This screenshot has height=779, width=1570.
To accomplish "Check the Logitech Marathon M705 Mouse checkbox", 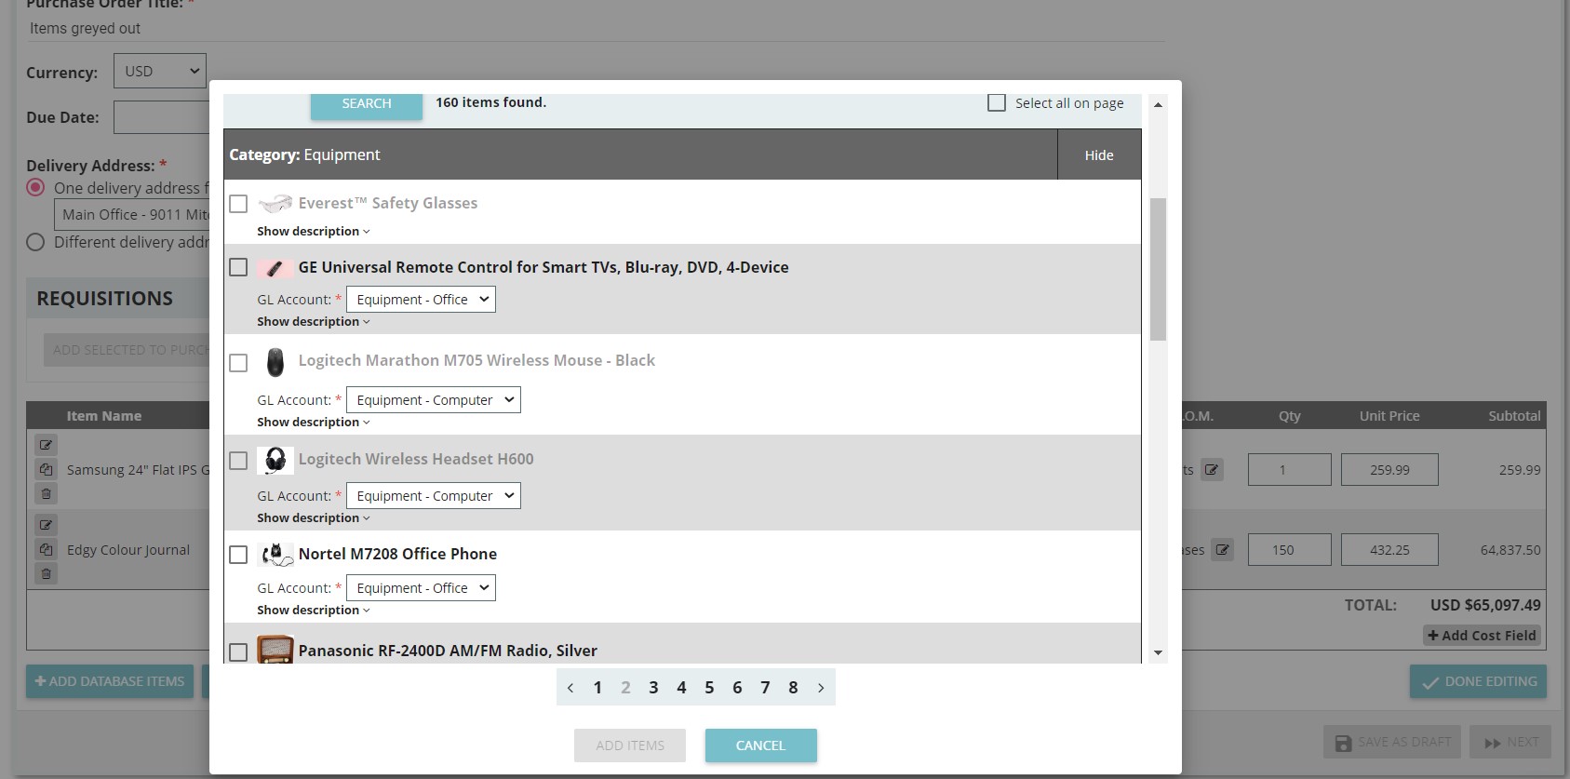I will [x=238, y=362].
